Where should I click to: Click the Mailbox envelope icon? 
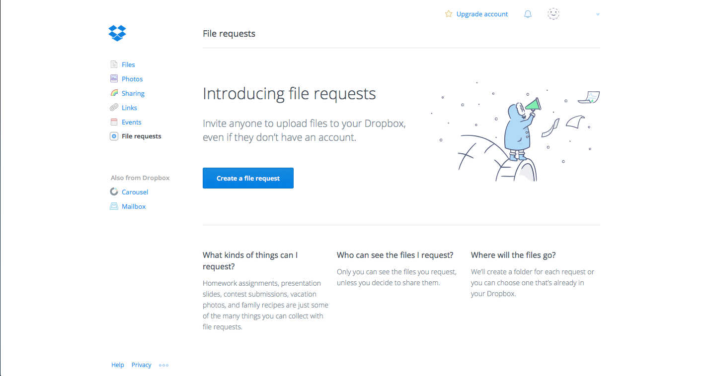pyautogui.click(x=114, y=206)
